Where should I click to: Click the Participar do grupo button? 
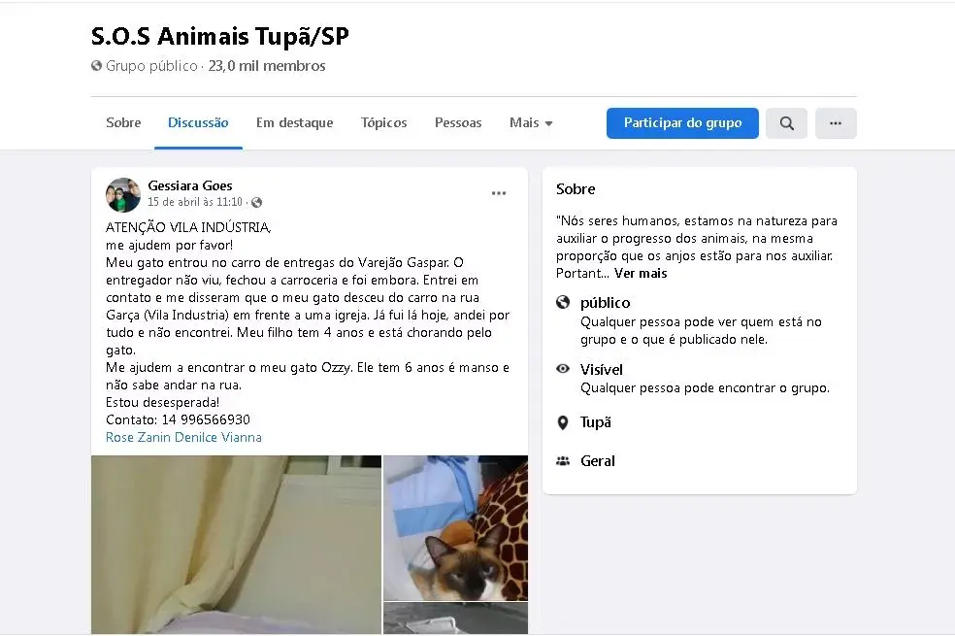[x=682, y=123]
